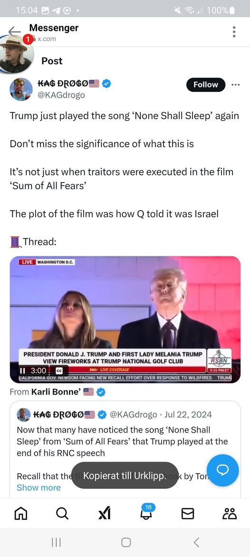The height and width of the screenshot is (557, 250).
Task: Open the @KAGdrogo handle link
Action: click(x=61, y=95)
